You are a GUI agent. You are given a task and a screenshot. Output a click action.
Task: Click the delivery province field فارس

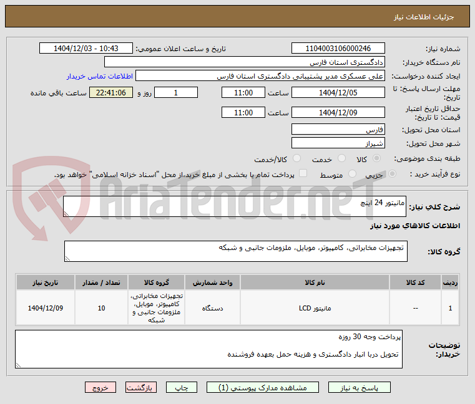click(338, 129)
